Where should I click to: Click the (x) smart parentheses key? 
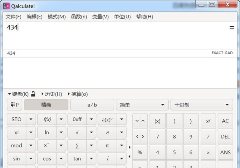pos(157,121)
